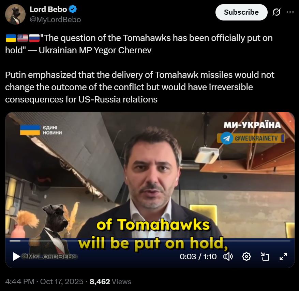
Task: Click the miniplayer pop-out icon
Action: [265, 257]
